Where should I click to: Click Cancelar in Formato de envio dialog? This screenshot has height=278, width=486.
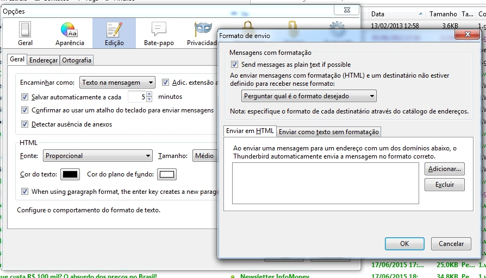(451, 244)
